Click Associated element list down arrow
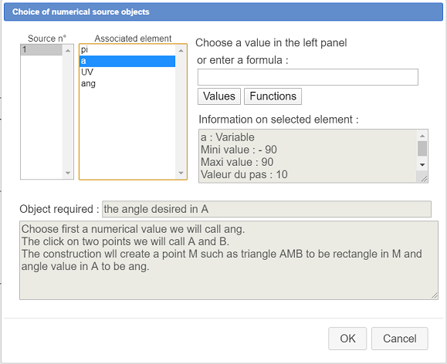447x364 pixels. tap(181, 173)
